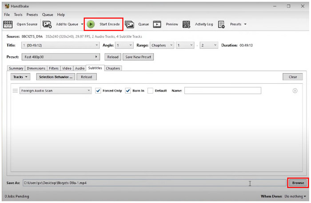Click the 0 Jobs Pending status text

[x=17, y=196]
